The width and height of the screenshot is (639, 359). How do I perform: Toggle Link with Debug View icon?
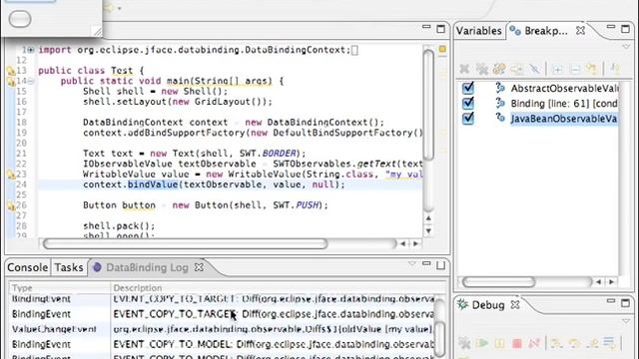click(x=592, y=69)
